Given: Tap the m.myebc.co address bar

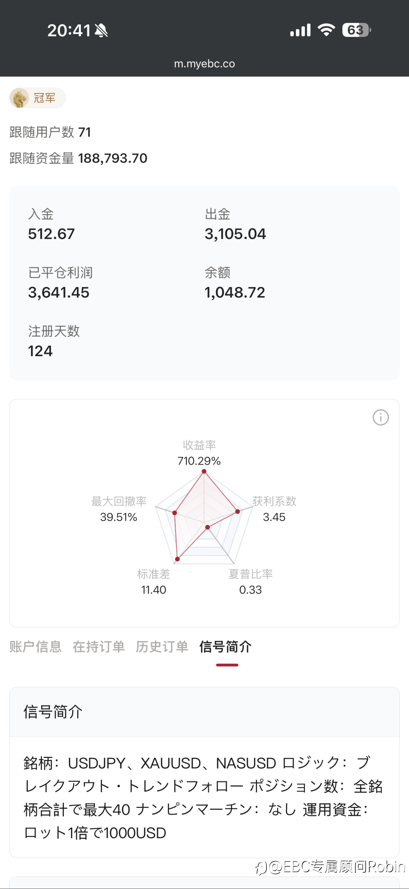Looking at the screenshot, I should [204, 64].
